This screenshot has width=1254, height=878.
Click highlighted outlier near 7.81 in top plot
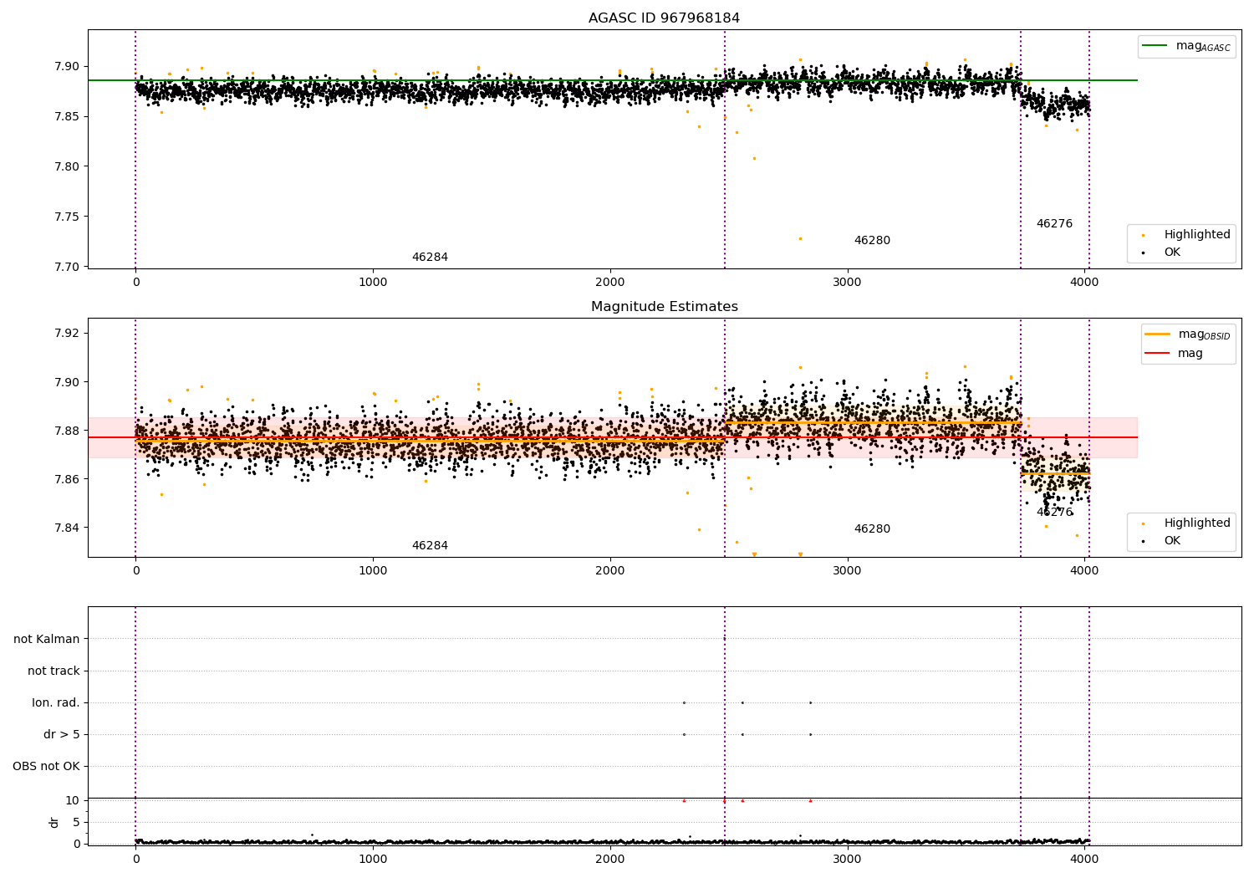[754, 158]
